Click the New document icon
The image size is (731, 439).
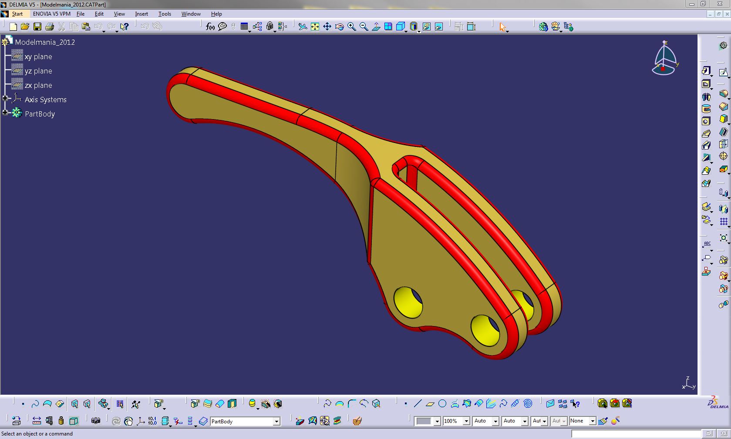click(13, 27)
